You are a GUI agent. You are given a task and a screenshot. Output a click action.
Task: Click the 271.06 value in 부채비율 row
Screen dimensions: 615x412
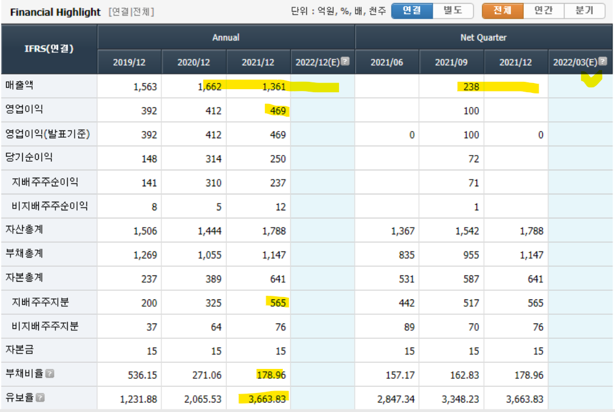tap(206, 375)
